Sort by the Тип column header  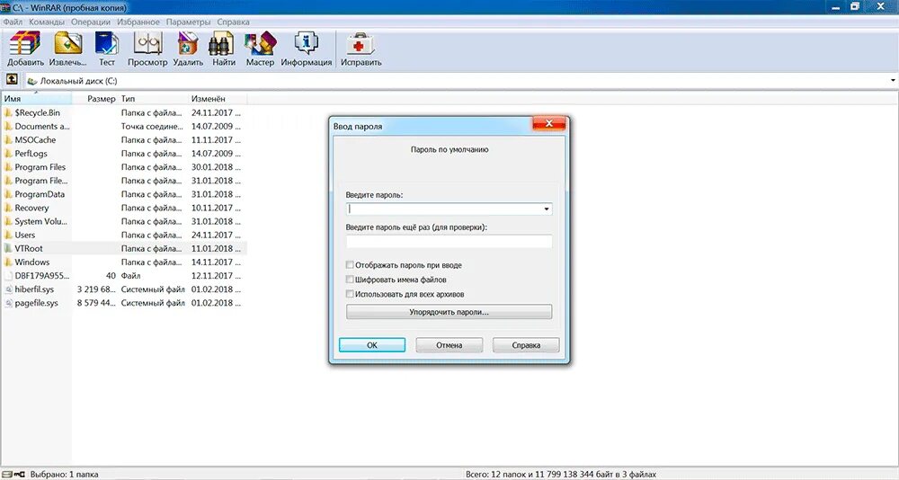(x=153, y=99)
